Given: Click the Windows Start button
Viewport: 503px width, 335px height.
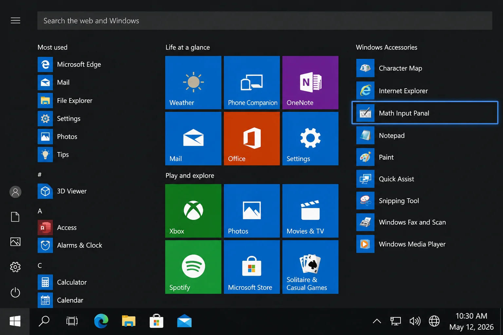Looking at the screenshot, I should [x=15, y=322].
